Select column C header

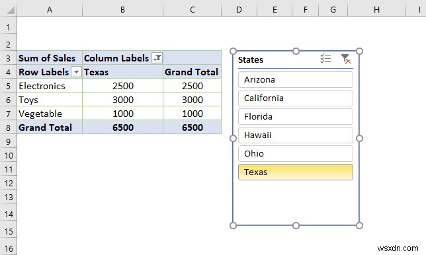point(192,10)
